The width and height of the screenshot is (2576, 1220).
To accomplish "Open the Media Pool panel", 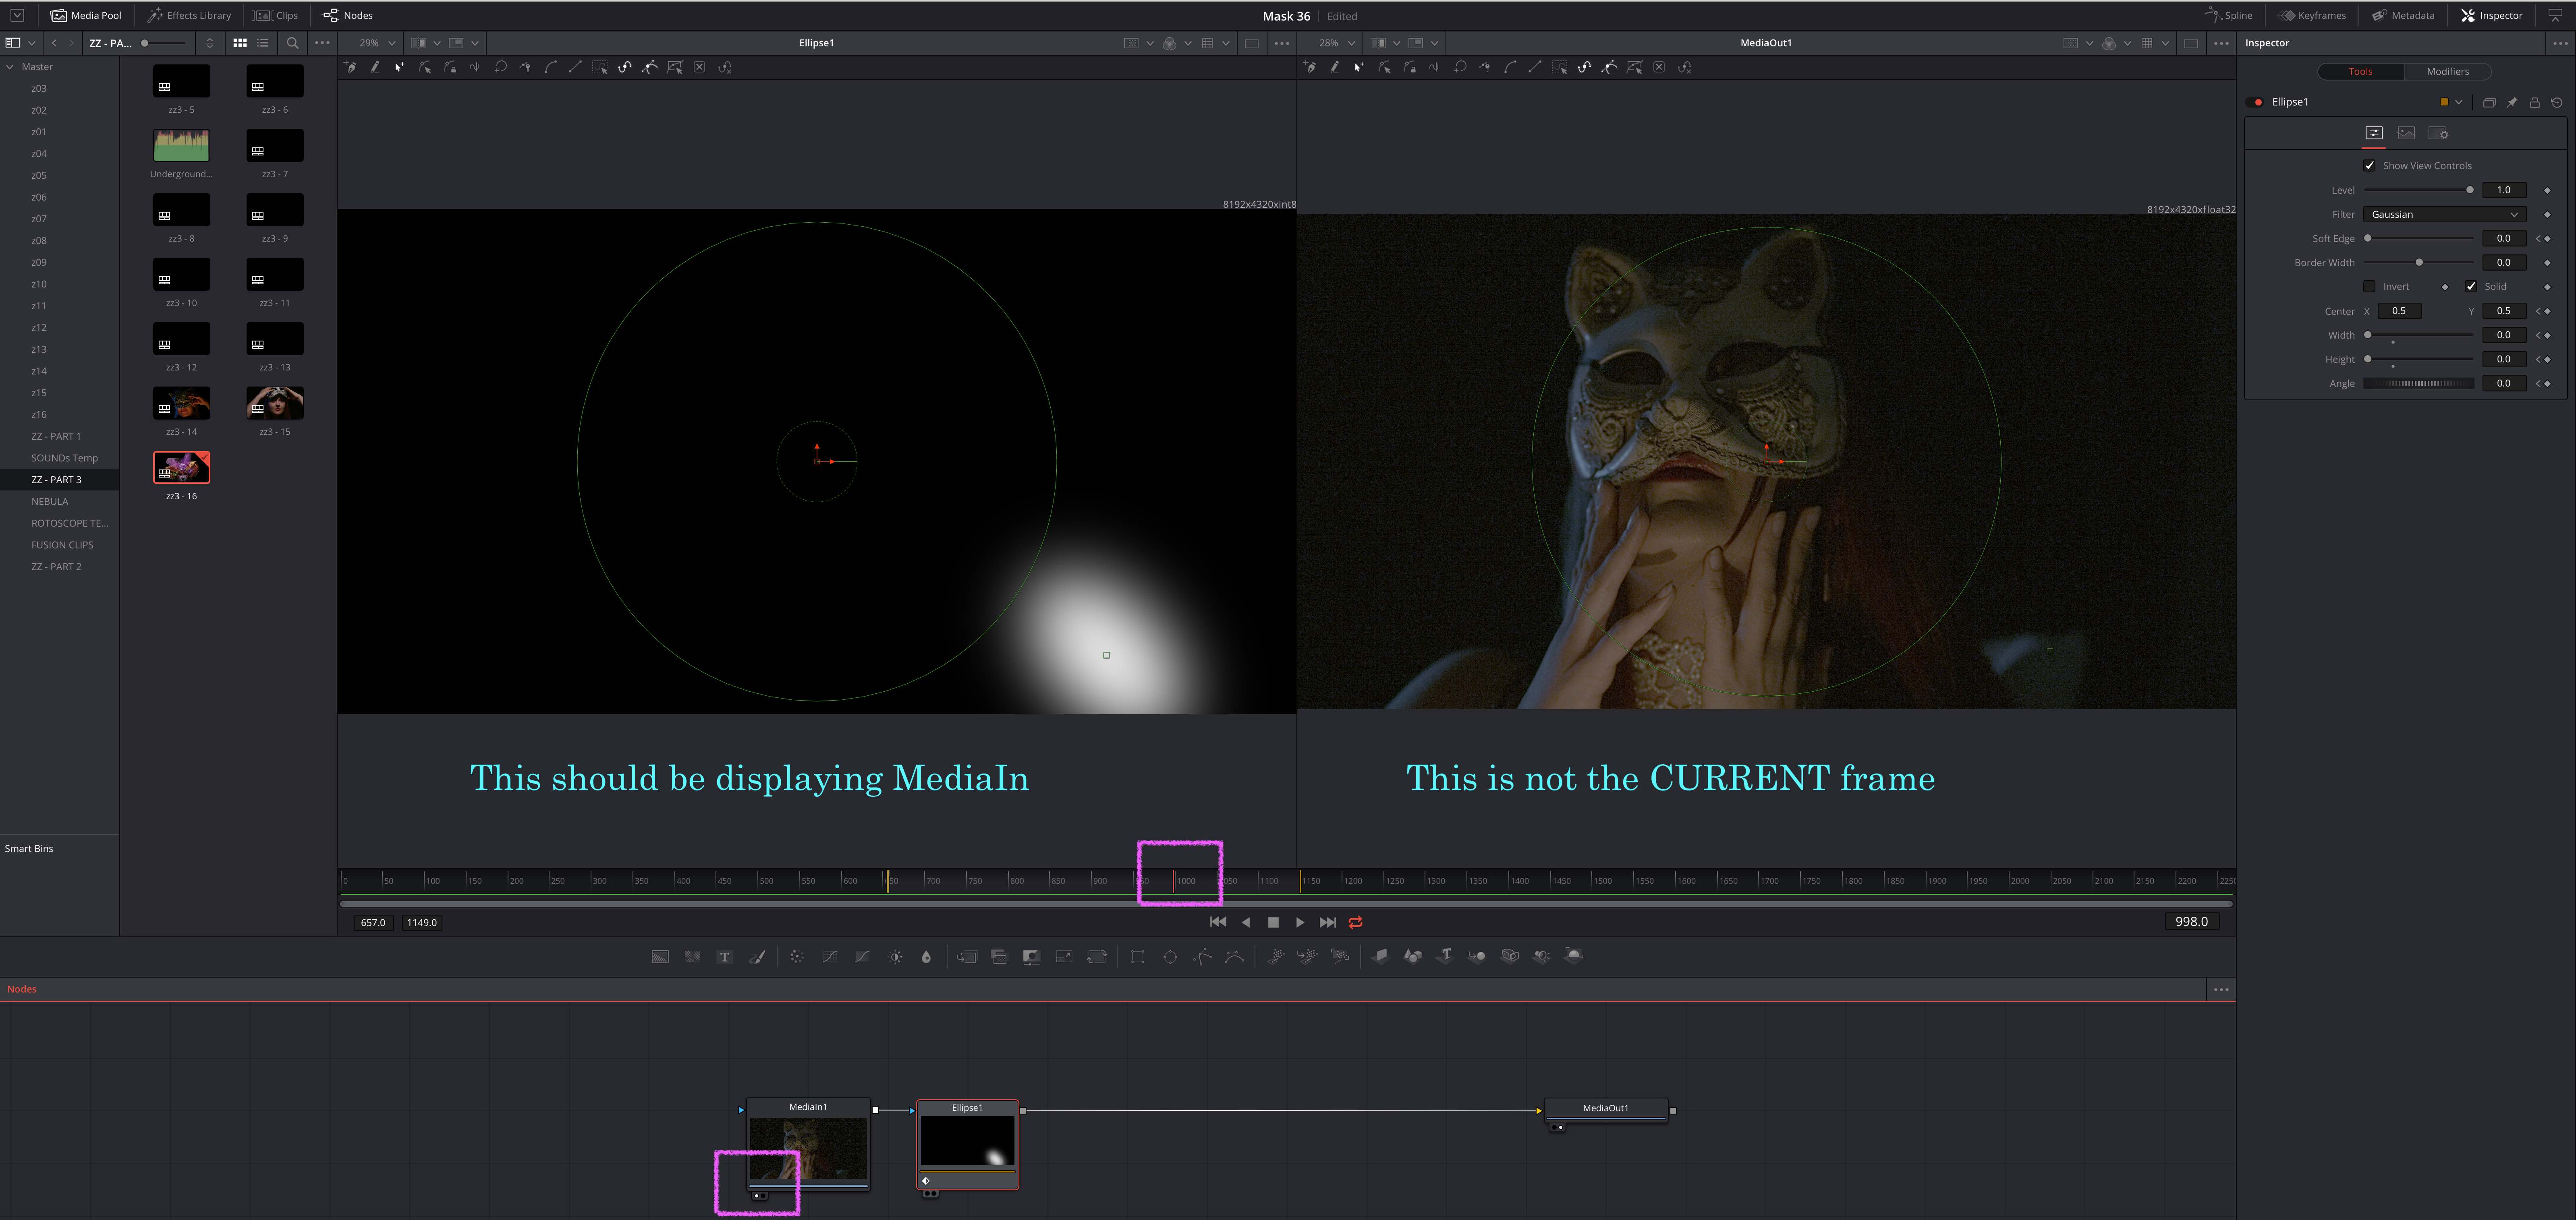I will (x=86, y=15).
